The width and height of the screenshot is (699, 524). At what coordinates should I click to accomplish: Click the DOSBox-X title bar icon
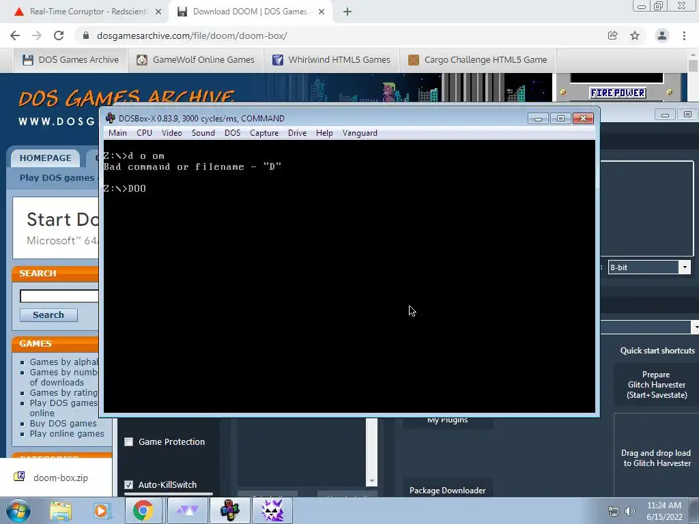[x=110, y=118]
